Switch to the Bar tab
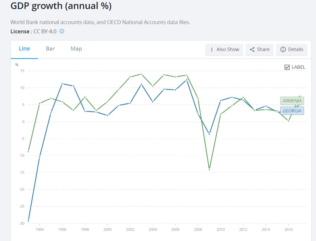 tap(50, 49)
